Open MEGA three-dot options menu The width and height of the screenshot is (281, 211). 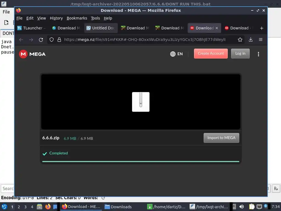(258, 54)
